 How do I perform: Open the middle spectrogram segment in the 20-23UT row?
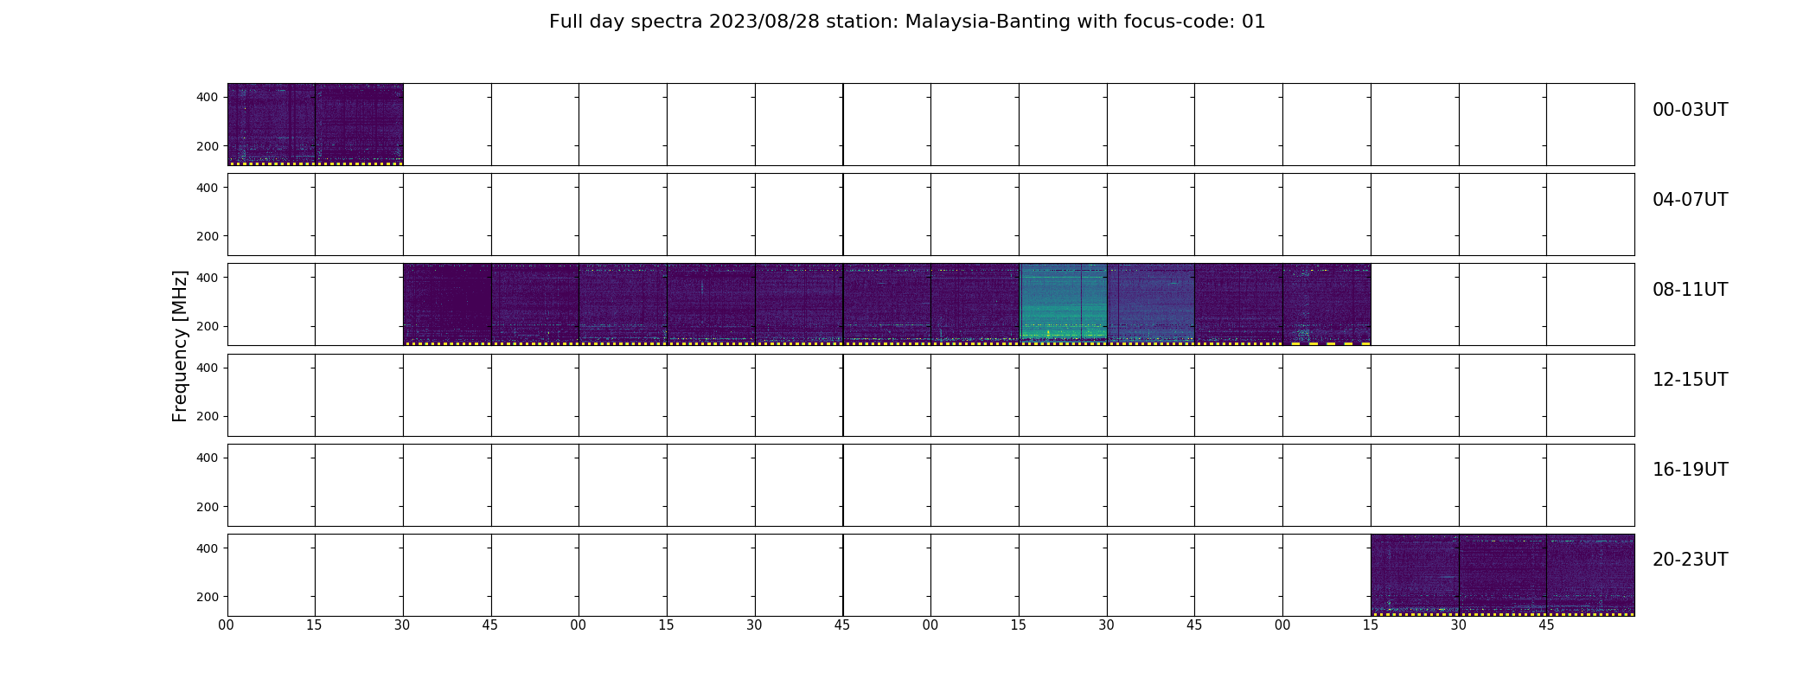click(x=1503, y=575)
